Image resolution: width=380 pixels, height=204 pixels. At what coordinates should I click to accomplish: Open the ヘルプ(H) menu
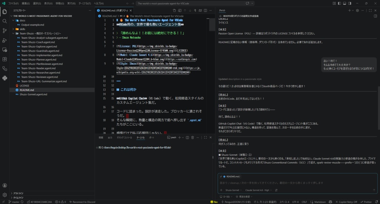99,3
